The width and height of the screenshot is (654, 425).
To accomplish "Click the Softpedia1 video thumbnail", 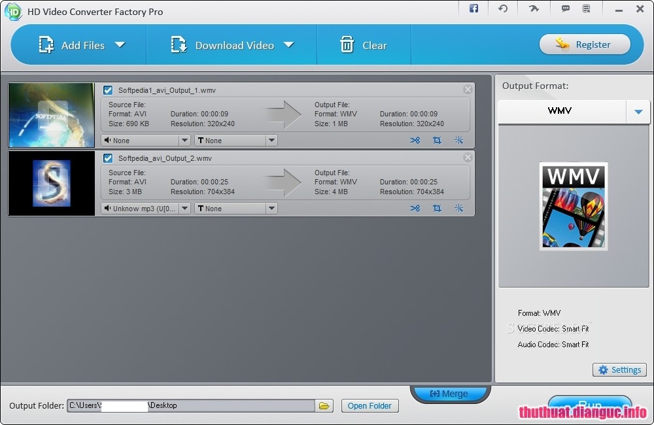I will (x=52, y=115).
